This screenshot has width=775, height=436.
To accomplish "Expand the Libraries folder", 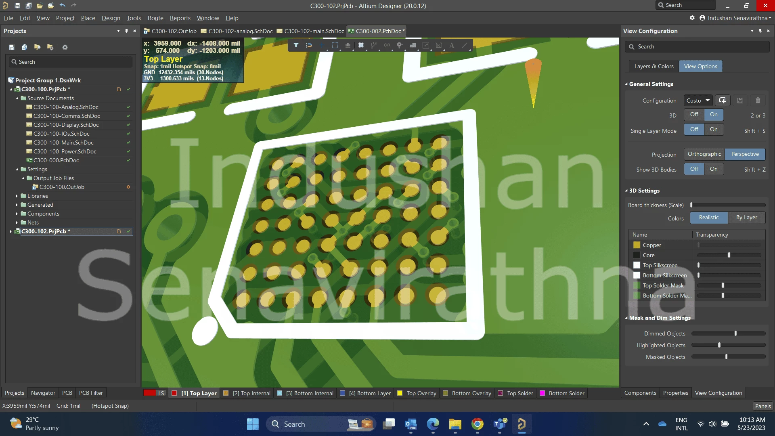I will pos(17,196).
